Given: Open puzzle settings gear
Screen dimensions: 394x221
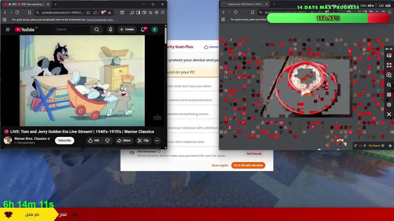Looking at the screenshot, I should pyautogui.click(x=389, y=105).
